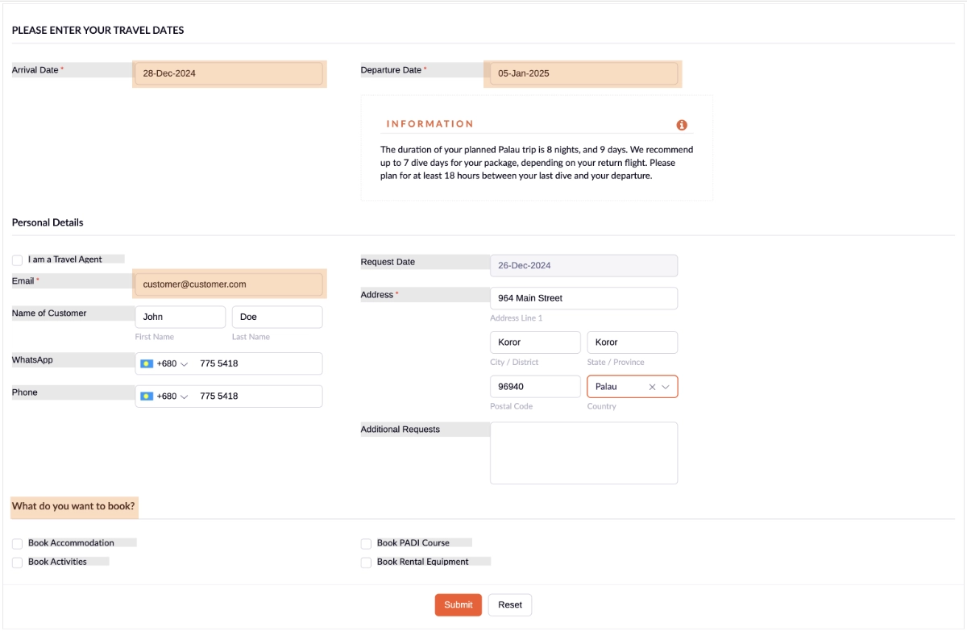Click the Arrival Date field

[x=229, y=73]
